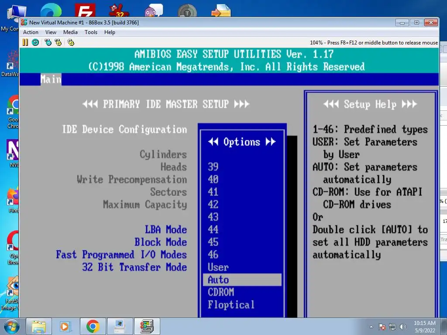Click the LBA Mode setting
447x335 pixels.
pos(166,229)
